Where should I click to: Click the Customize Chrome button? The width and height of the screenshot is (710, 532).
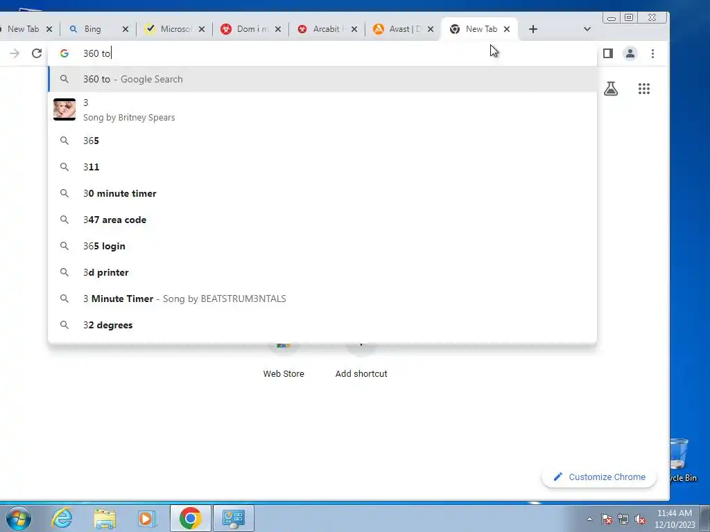pyautogui.click(x=599, y=477)
